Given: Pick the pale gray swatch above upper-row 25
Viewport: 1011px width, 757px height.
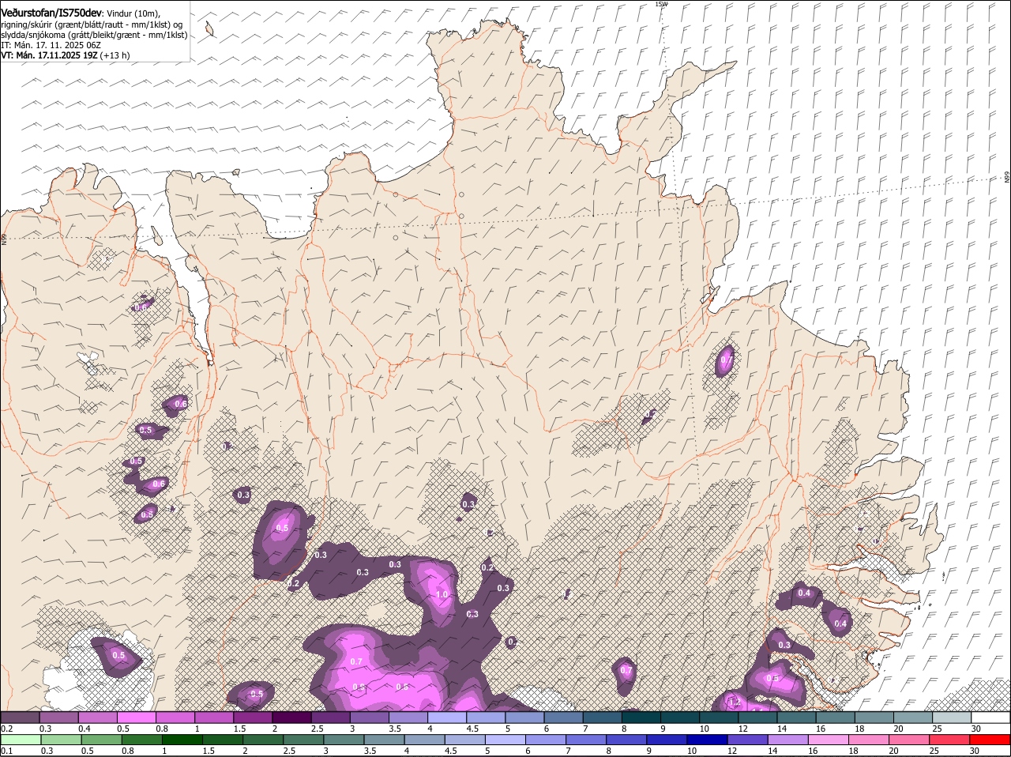Looking at the screenshot, I should tap(953, 717).
